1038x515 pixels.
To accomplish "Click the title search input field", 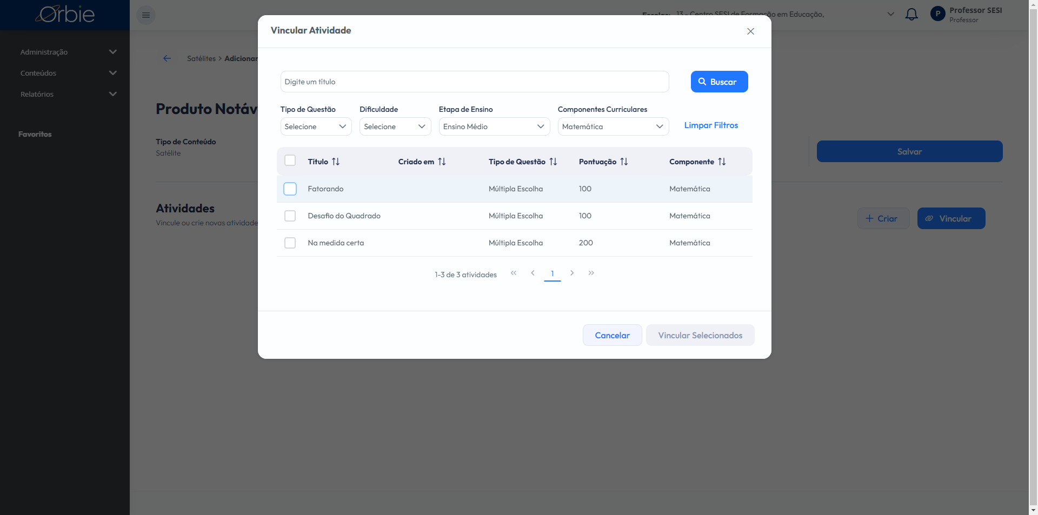I will click(474, 82).
